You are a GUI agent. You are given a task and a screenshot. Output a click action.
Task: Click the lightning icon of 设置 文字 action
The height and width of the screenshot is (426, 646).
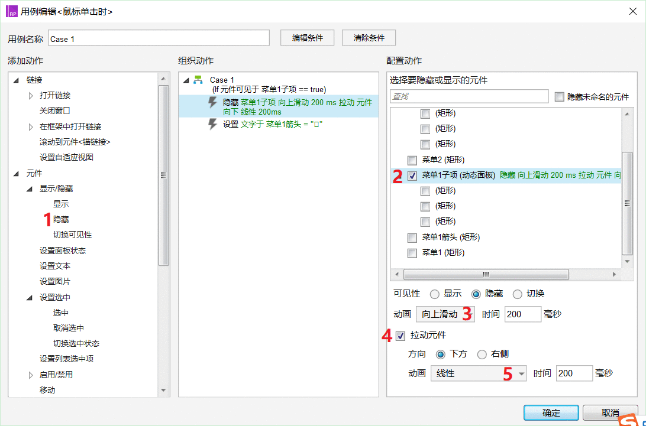[213, 124]
